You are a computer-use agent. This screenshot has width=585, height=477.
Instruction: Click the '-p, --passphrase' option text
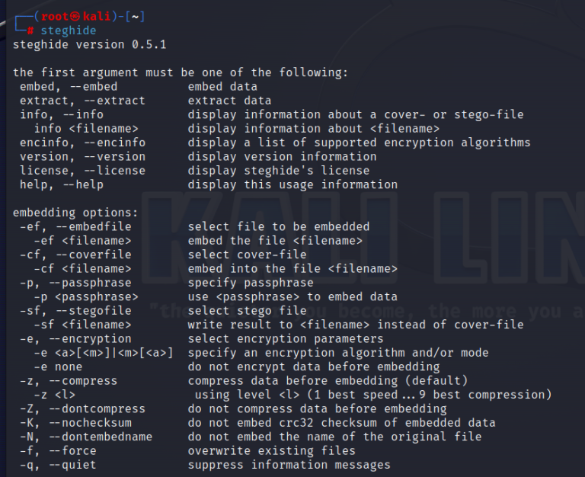click(75, 283)
